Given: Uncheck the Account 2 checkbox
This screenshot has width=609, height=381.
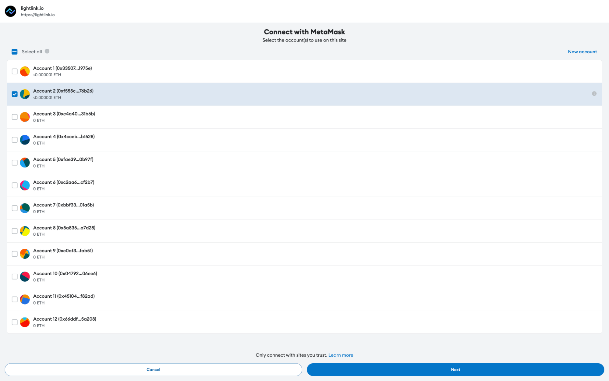Looking at the screenshot, I should pos(14,94).
